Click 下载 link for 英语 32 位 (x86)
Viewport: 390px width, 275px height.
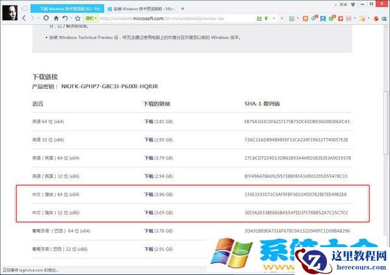tap(149, 139)
